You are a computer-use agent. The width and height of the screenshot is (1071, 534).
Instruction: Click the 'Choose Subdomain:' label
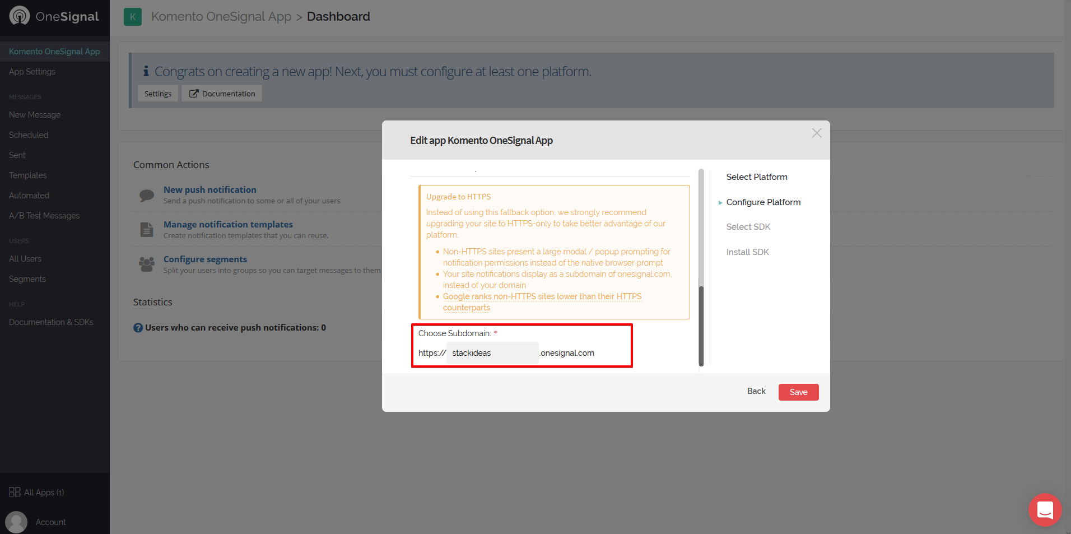point(454,333)
